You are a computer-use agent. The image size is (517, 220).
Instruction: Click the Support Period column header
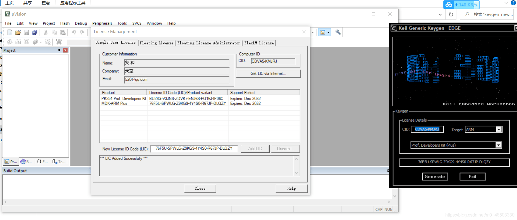tap(264, 93)
